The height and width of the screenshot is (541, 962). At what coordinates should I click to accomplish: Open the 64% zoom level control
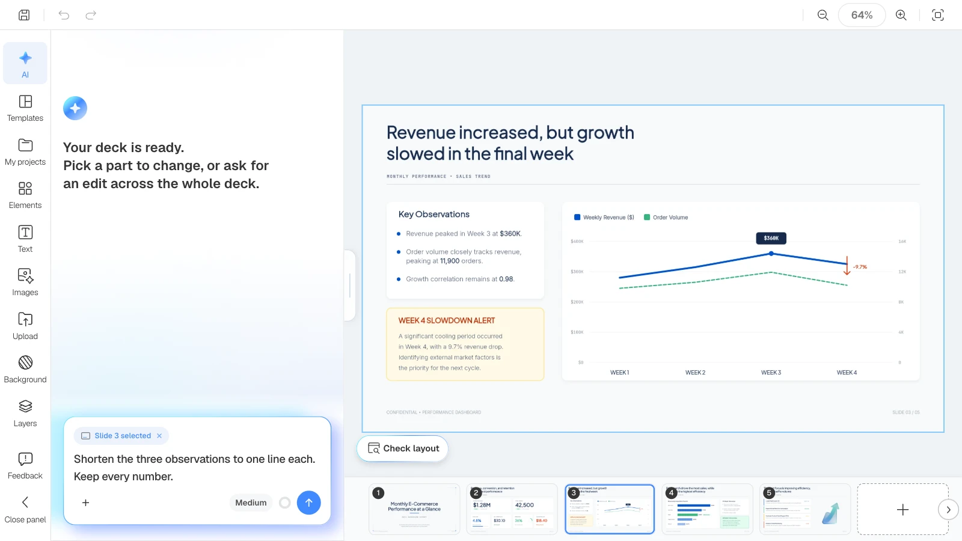[862, 15]
